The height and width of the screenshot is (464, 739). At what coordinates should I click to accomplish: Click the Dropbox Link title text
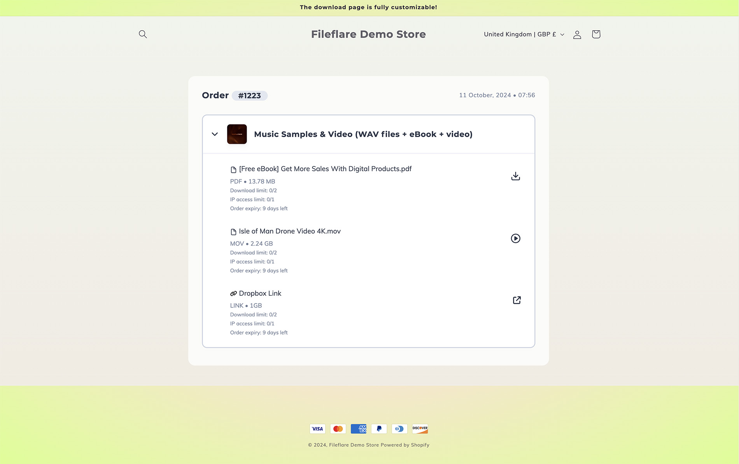click(260, 293)
